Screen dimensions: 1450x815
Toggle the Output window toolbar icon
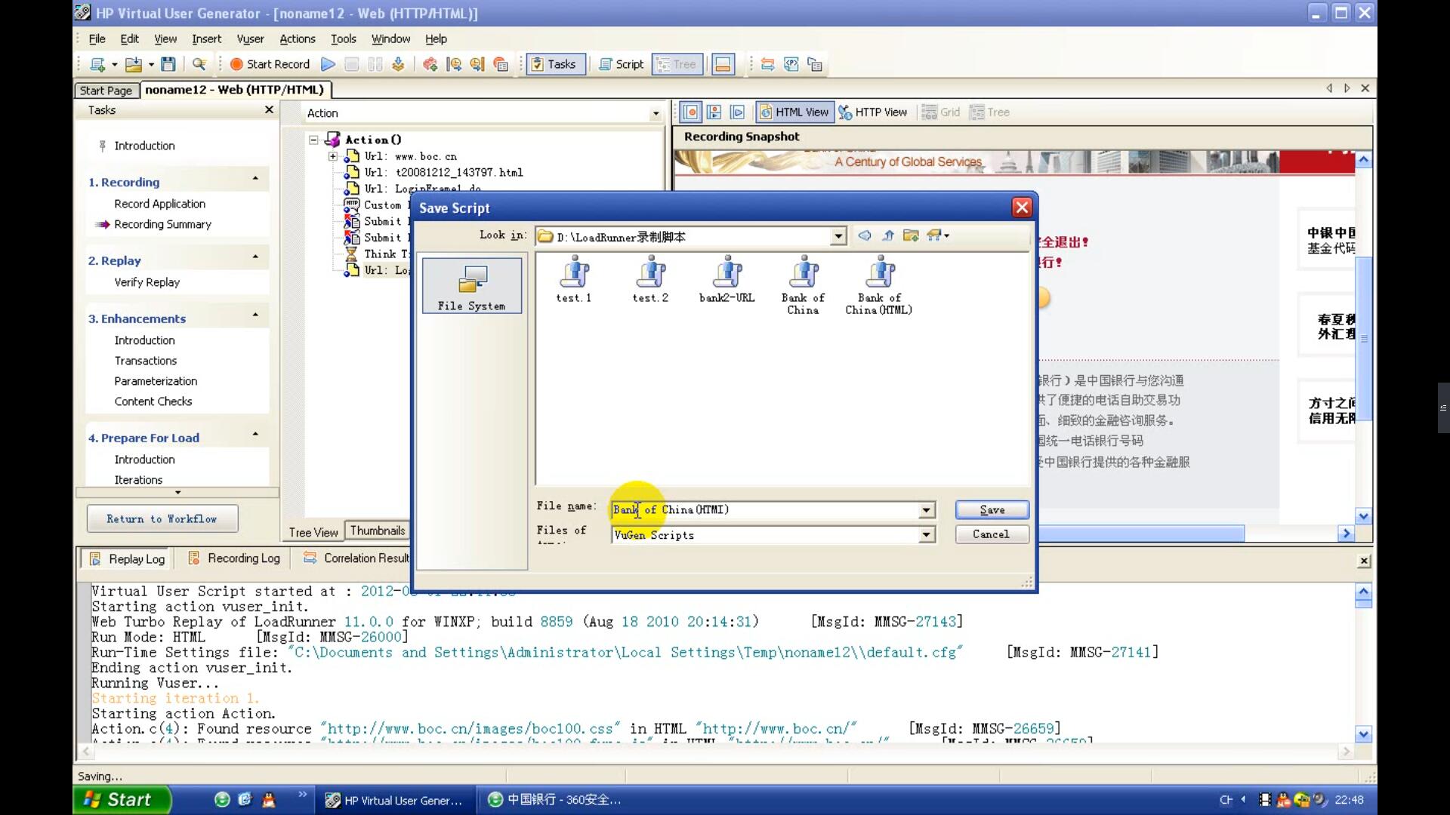[x=723, y=65]
